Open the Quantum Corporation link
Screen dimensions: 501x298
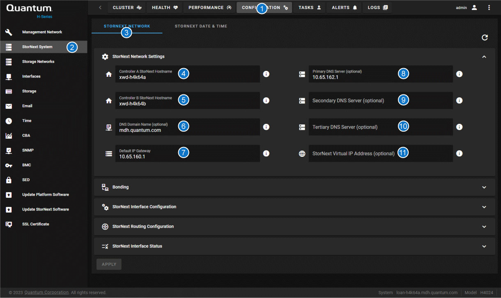tap(46, 293)
